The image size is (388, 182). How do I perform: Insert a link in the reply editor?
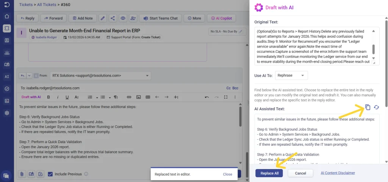pos(129,97)
